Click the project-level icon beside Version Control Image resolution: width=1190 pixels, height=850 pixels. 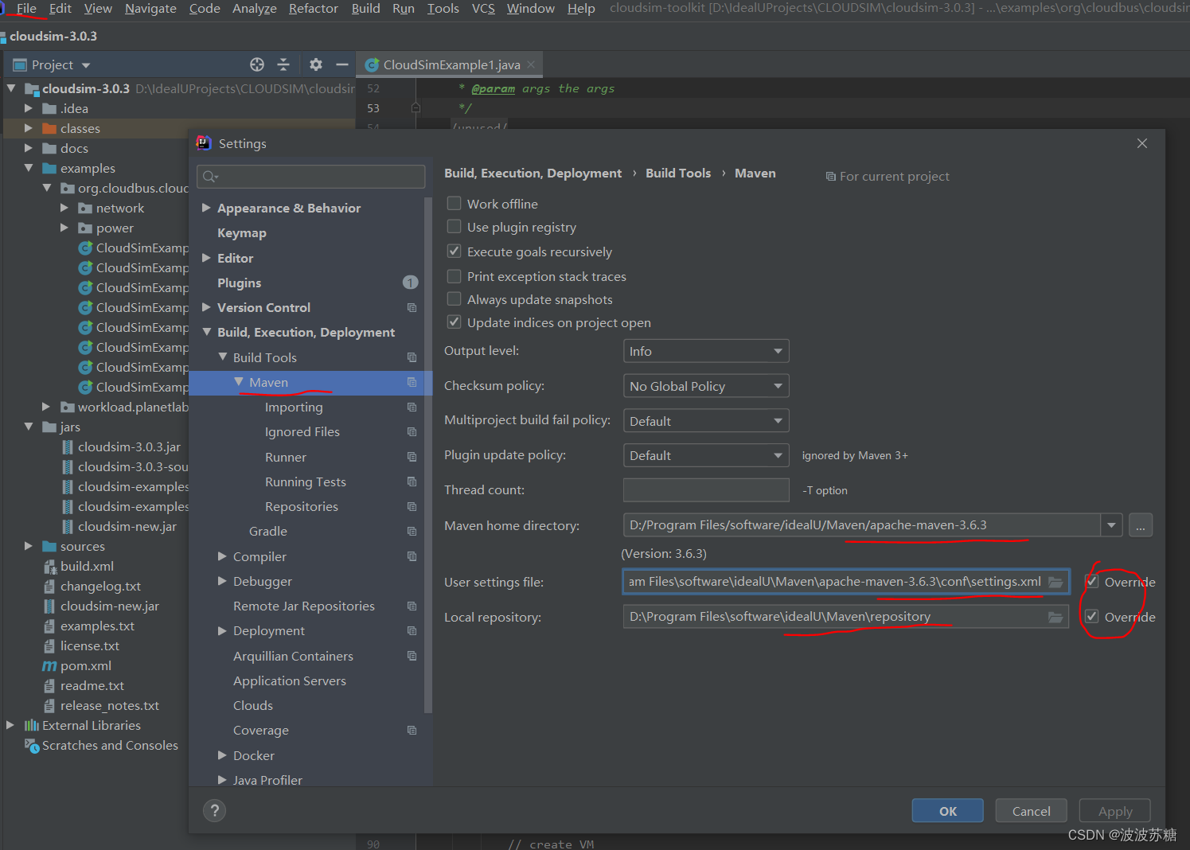(x=412, y=307)
